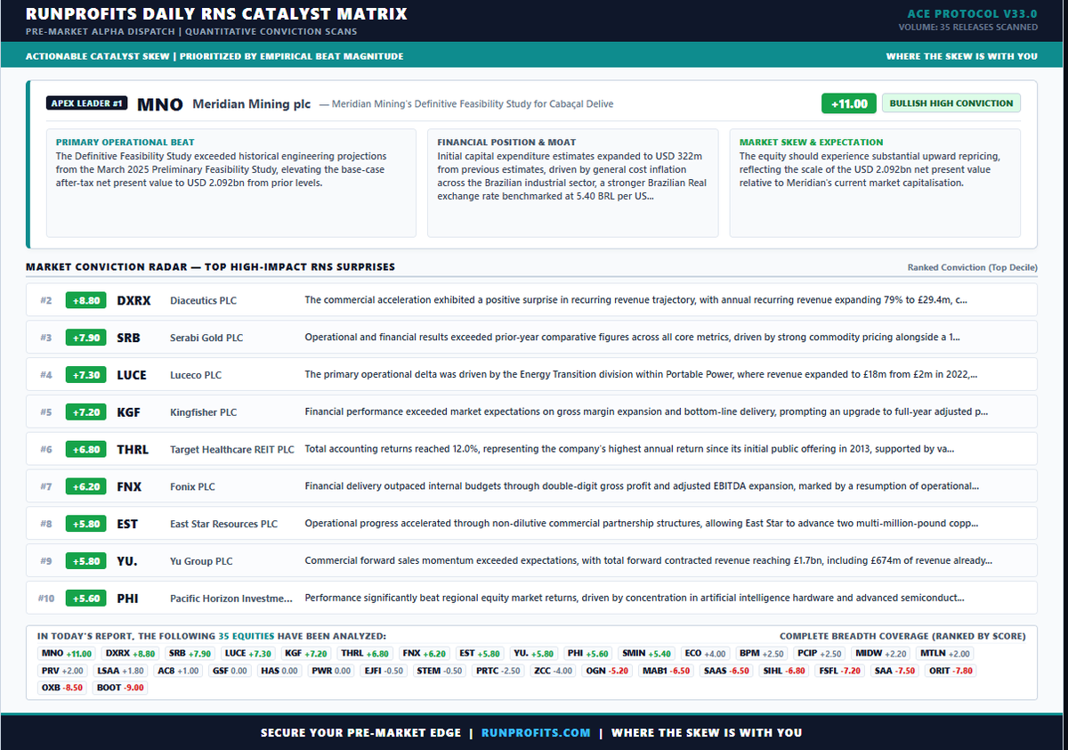Click the +7.30 score badge for LUCE
The height and width of the screenshot is (750, 1068).
point(86,375)
